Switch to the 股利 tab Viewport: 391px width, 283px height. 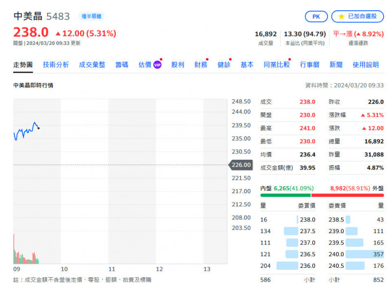[178, 65]
